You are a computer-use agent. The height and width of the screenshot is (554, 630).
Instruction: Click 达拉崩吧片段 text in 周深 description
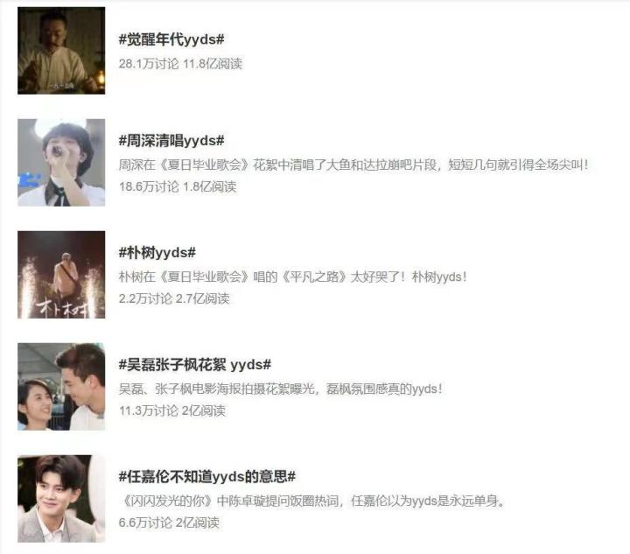pyautogui.click(x=399, y=165)
